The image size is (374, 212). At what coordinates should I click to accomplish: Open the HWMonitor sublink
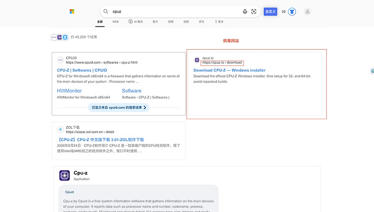(69, 91)
